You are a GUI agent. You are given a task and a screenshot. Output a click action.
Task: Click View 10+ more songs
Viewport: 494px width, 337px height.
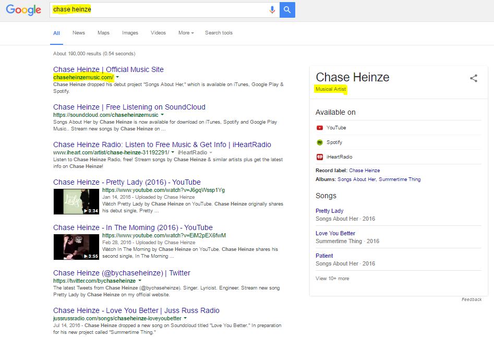tap(332, 279)
